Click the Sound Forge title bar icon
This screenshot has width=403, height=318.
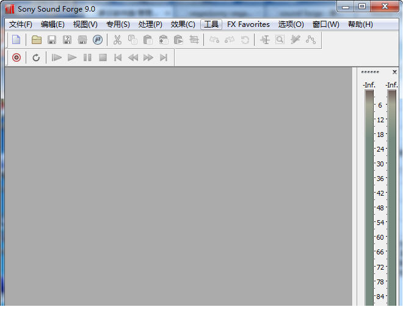click(10, 9)
